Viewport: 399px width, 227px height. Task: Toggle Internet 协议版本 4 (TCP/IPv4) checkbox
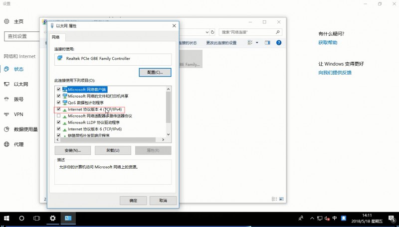pyautogui.click(x=58, y=109)
